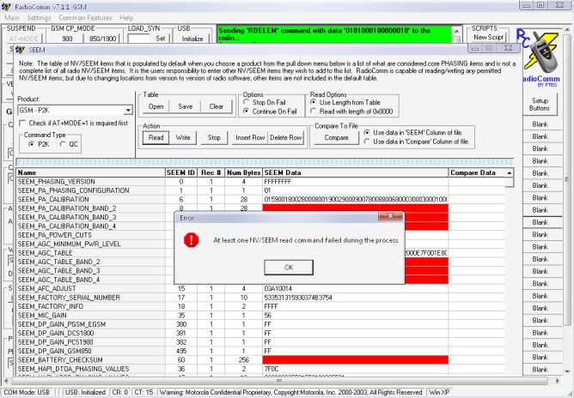Select Continue On Fail option

246,112
